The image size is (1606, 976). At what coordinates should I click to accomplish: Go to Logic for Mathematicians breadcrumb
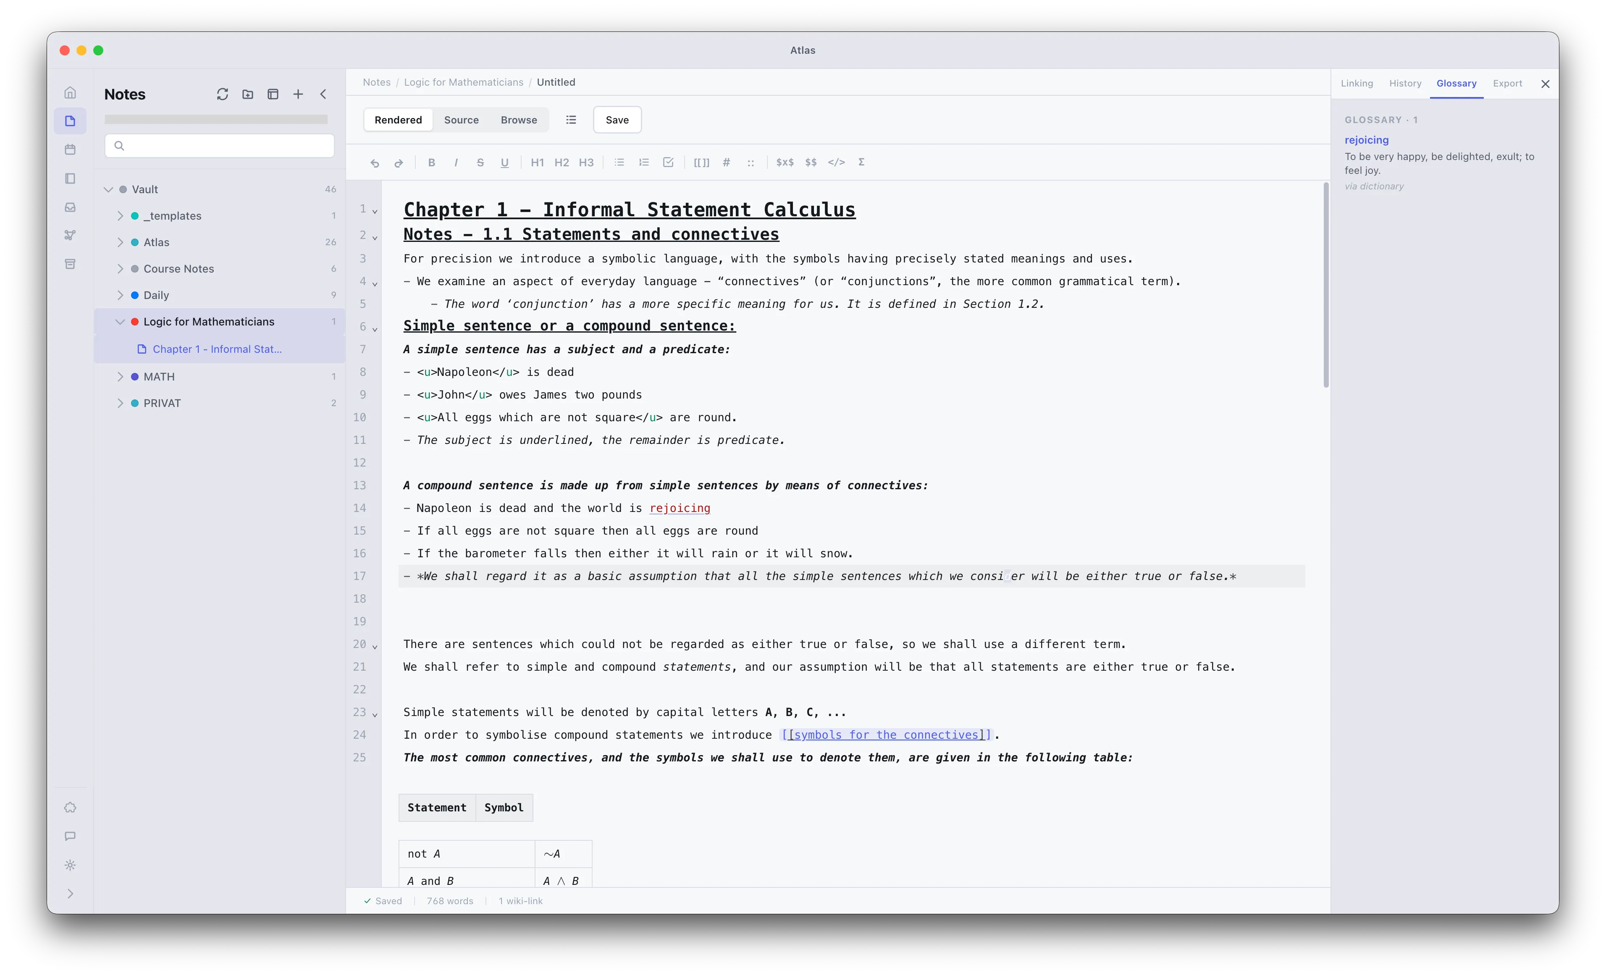(463, 82)
